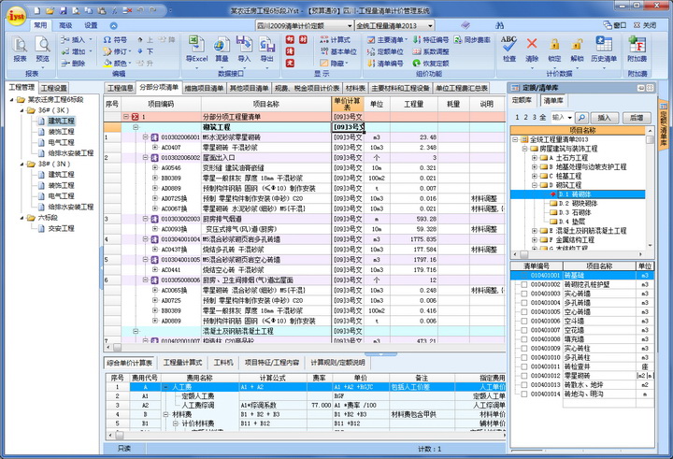Click the magnifier search icon in 清单库
The height and width of the screenshot is (459, 673).
pyautogui.click(x=581, y=118)
